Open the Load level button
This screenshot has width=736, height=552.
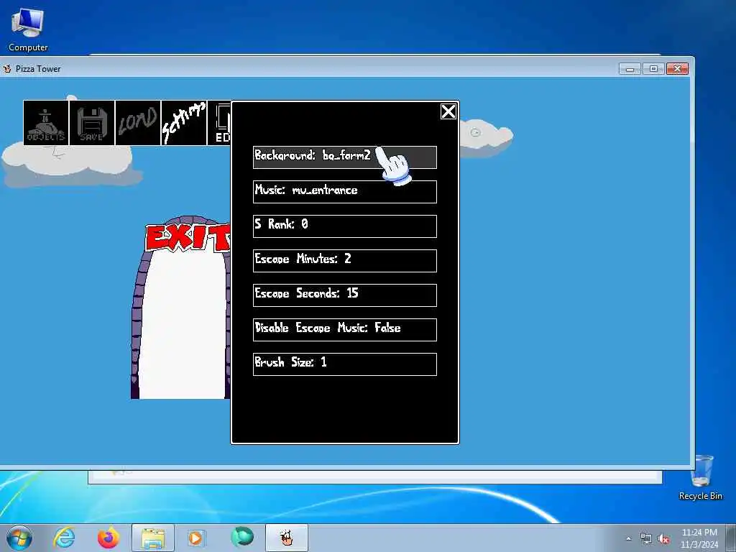tap(138, 123)
